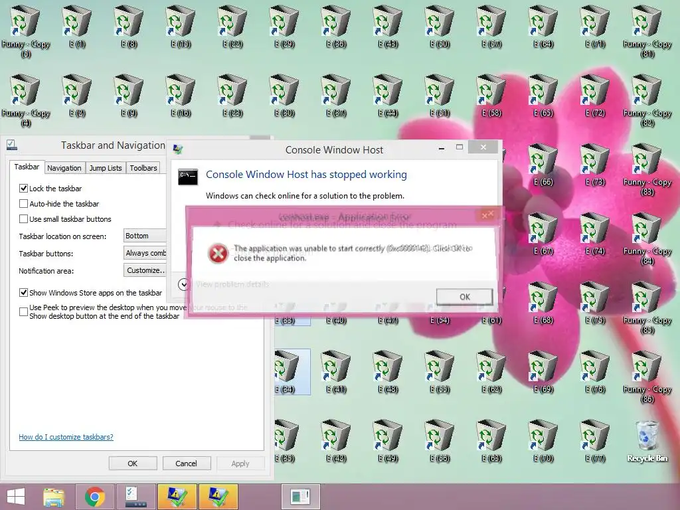680x510 pixels.
Task: Select the E (37) desktop shortcut
Action: pyautogui.click(x=336, y=96)
